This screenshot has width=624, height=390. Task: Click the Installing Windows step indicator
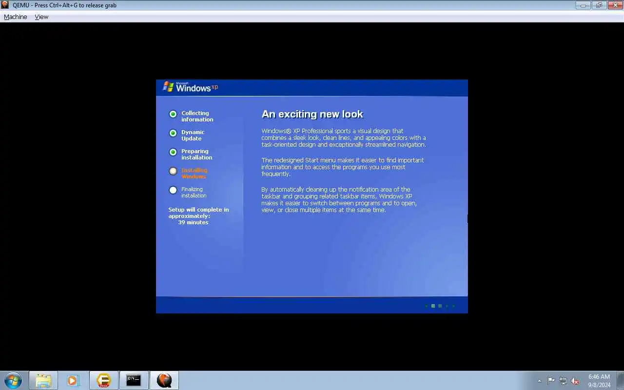point(173,171)
